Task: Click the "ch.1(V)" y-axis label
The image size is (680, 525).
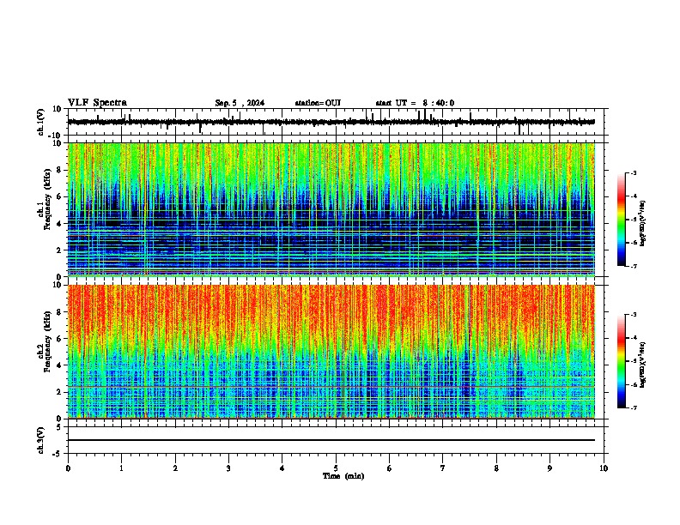Action: coord(41,122)
